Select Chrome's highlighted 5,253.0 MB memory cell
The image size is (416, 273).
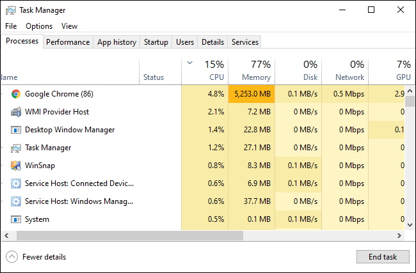[x=251, y=94]
